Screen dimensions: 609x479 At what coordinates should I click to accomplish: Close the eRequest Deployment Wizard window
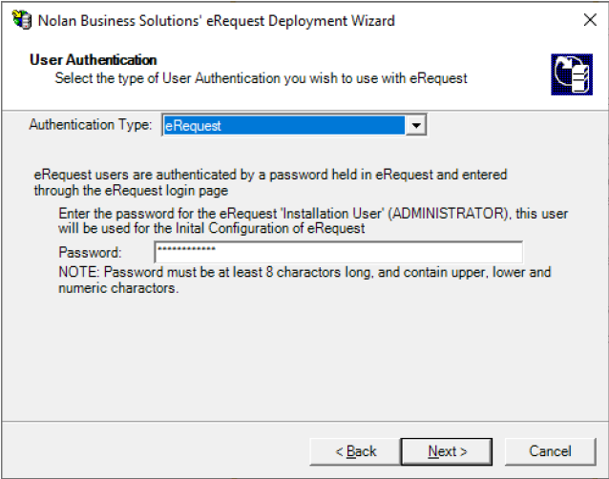[x=589, y=20]
